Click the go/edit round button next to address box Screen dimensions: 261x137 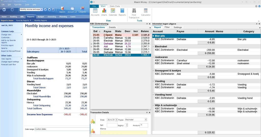point(45,10)
